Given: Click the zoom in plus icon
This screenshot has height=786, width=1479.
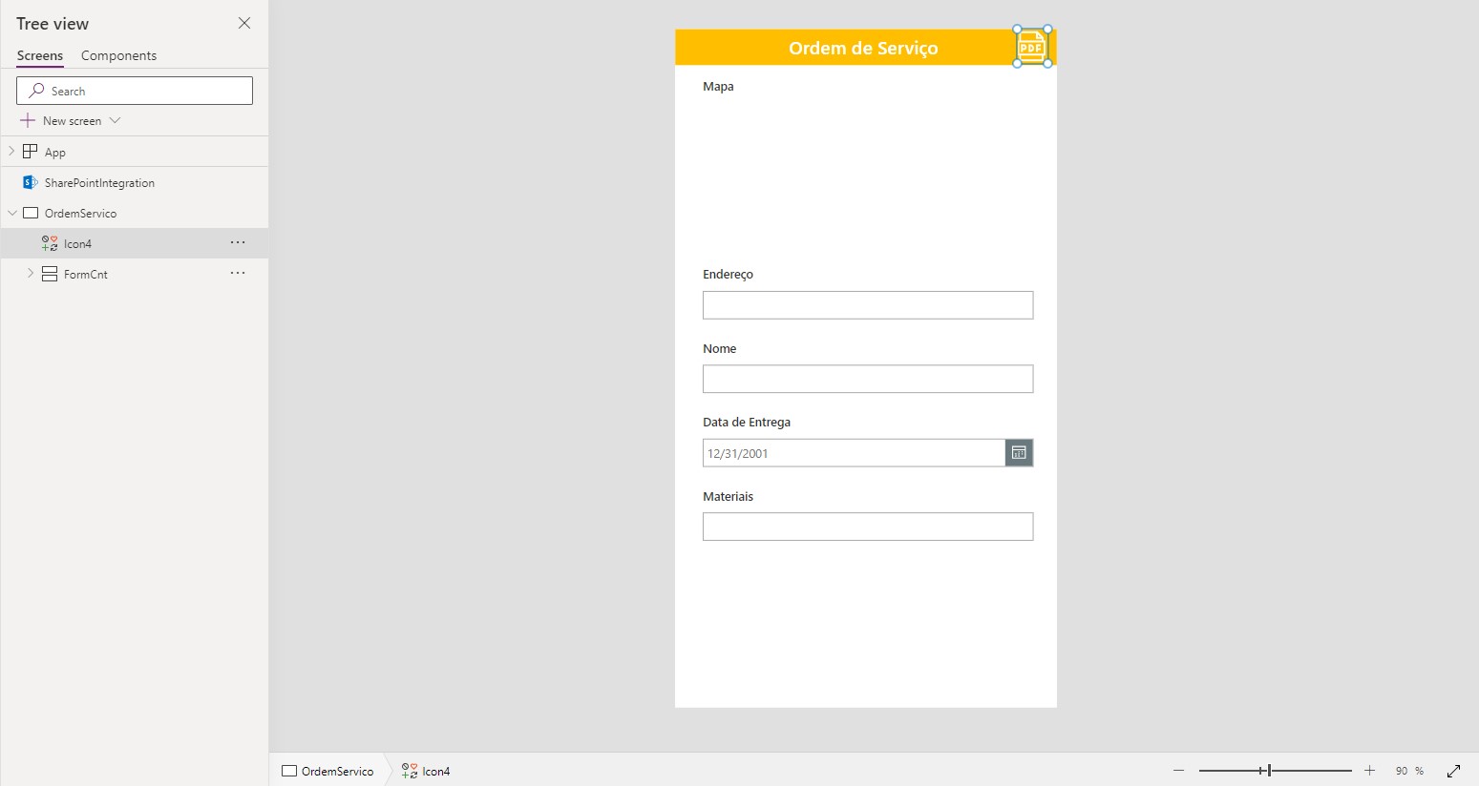Looking at the screenshot, I should (1369, 770).
